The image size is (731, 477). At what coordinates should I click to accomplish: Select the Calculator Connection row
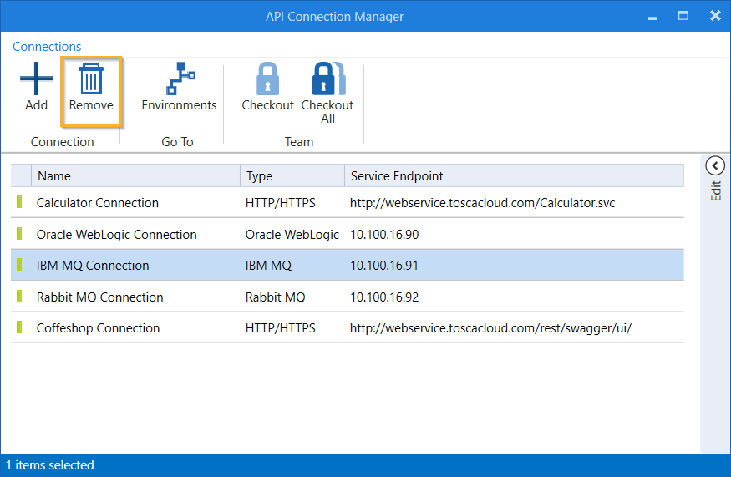tap(98, 203)
